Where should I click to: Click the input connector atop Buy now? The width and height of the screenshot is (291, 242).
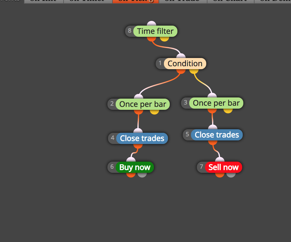tap(131, 160)
